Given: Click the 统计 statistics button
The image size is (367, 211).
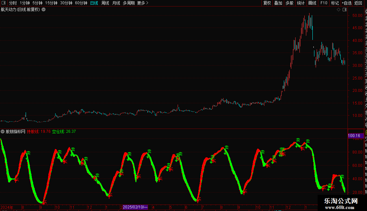Looking at the screenshot, I should (x=301, y=3).
